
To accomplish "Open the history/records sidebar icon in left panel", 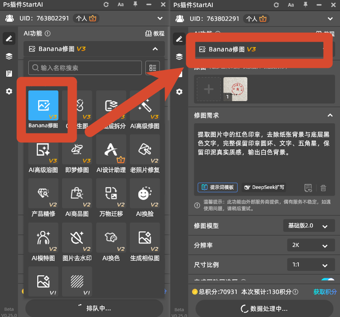I will pos(9,74).
